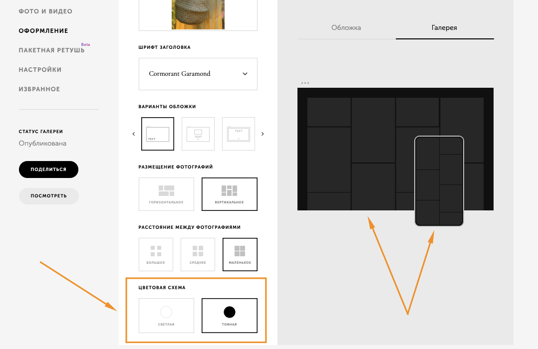Open the Cormorant Garamond font dropdown

[x=198, y=74]
